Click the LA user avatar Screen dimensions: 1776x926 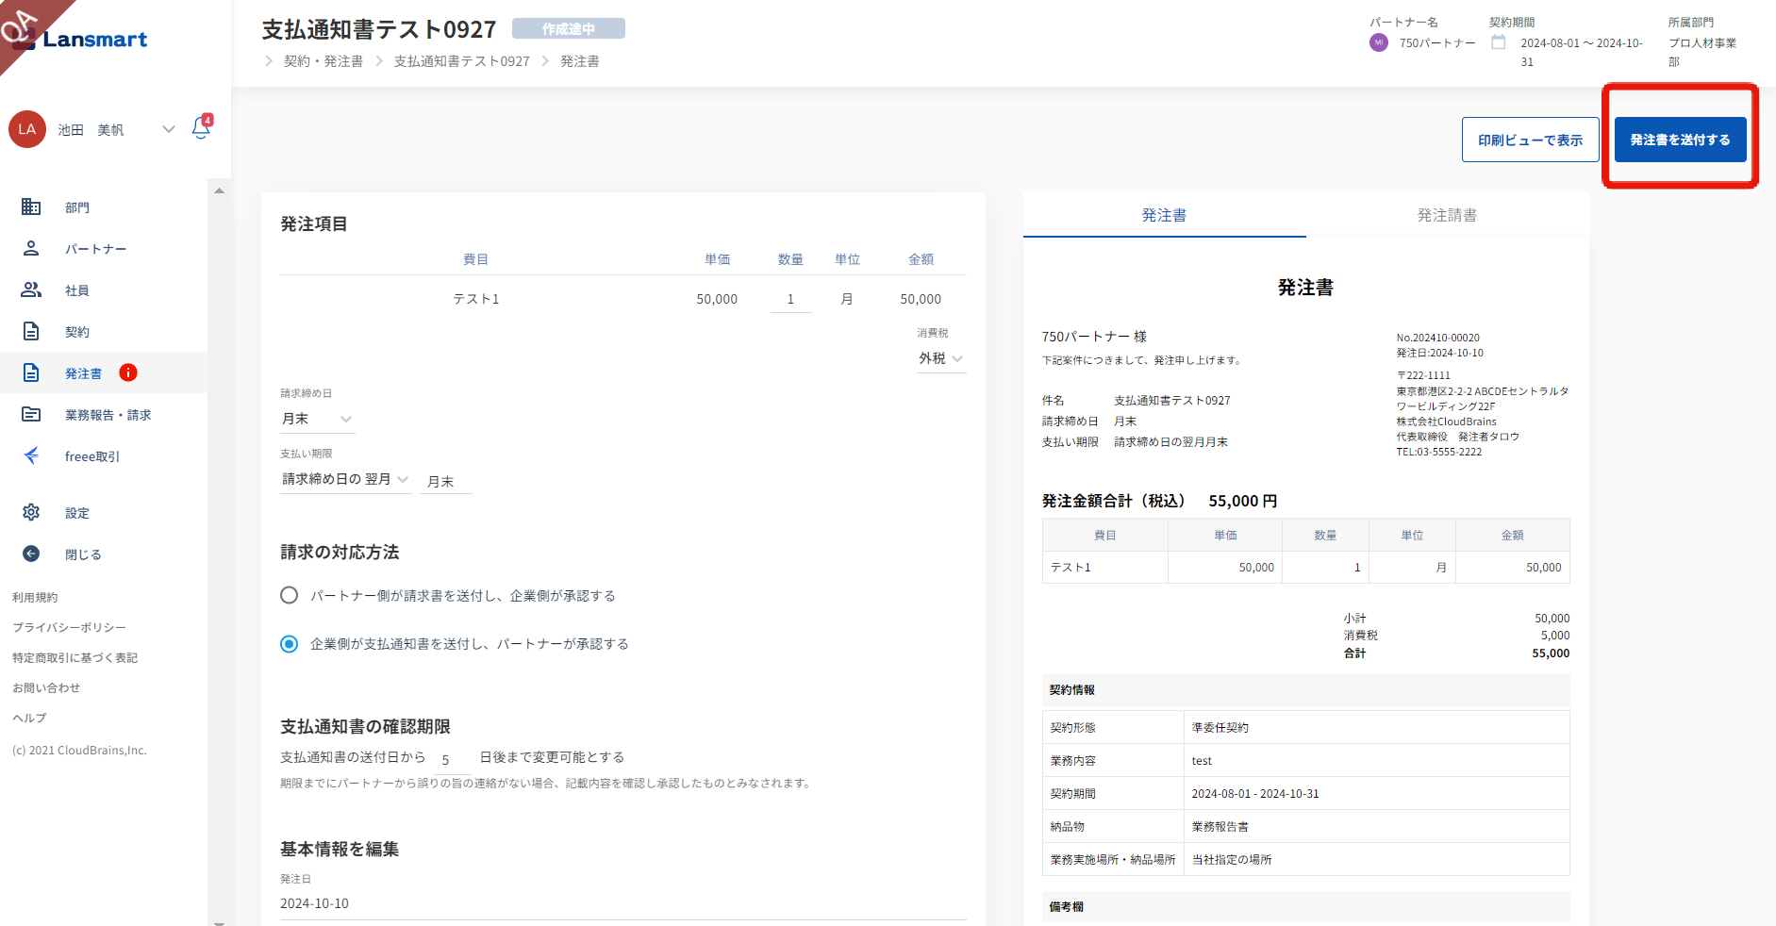27,129
